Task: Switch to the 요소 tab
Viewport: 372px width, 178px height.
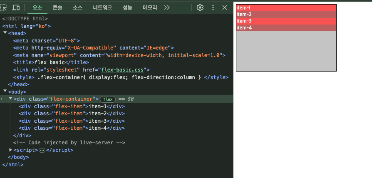Action: click(37, 7)
